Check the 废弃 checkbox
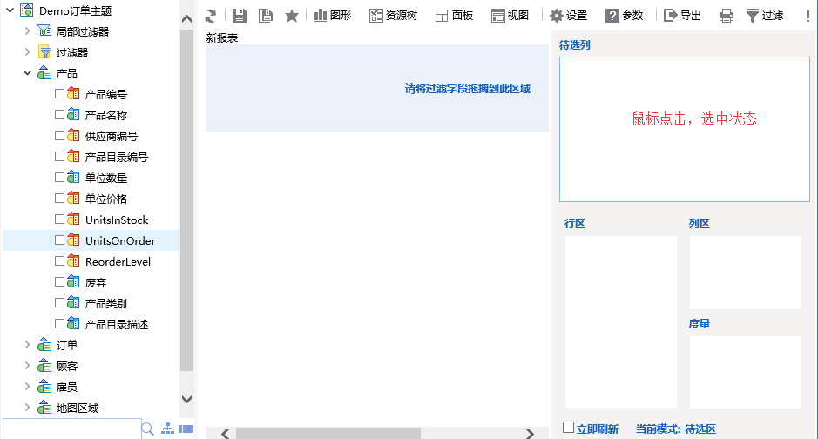Image resolution: width=818 pixels, height=439 pixels. 59,281
